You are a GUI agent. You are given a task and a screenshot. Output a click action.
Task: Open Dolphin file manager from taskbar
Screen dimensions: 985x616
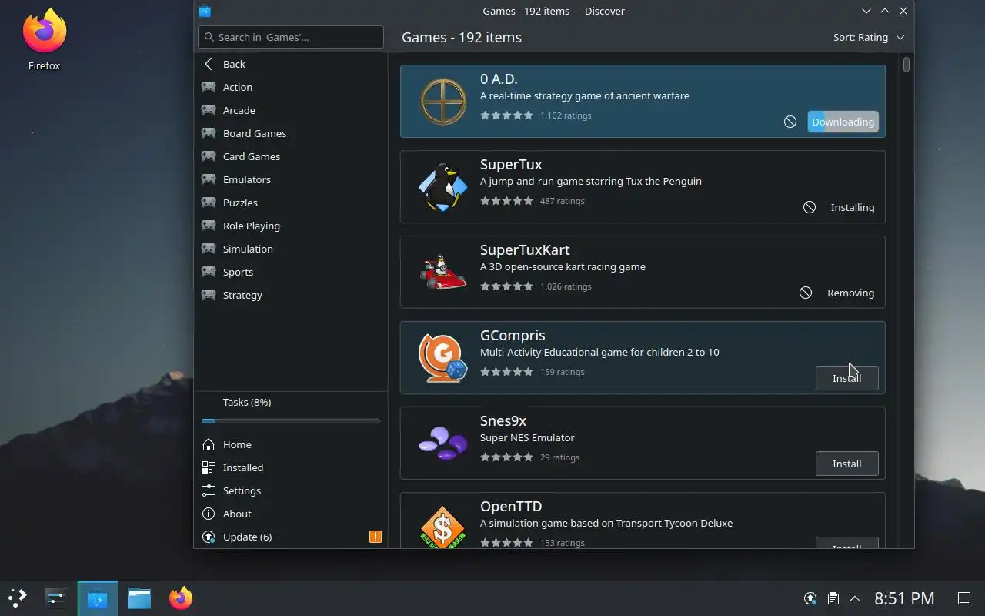tap(139, 598)
